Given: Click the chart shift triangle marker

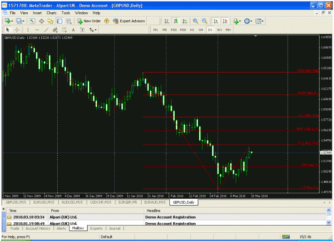Looking at the screenshot, I should [255, 36].
